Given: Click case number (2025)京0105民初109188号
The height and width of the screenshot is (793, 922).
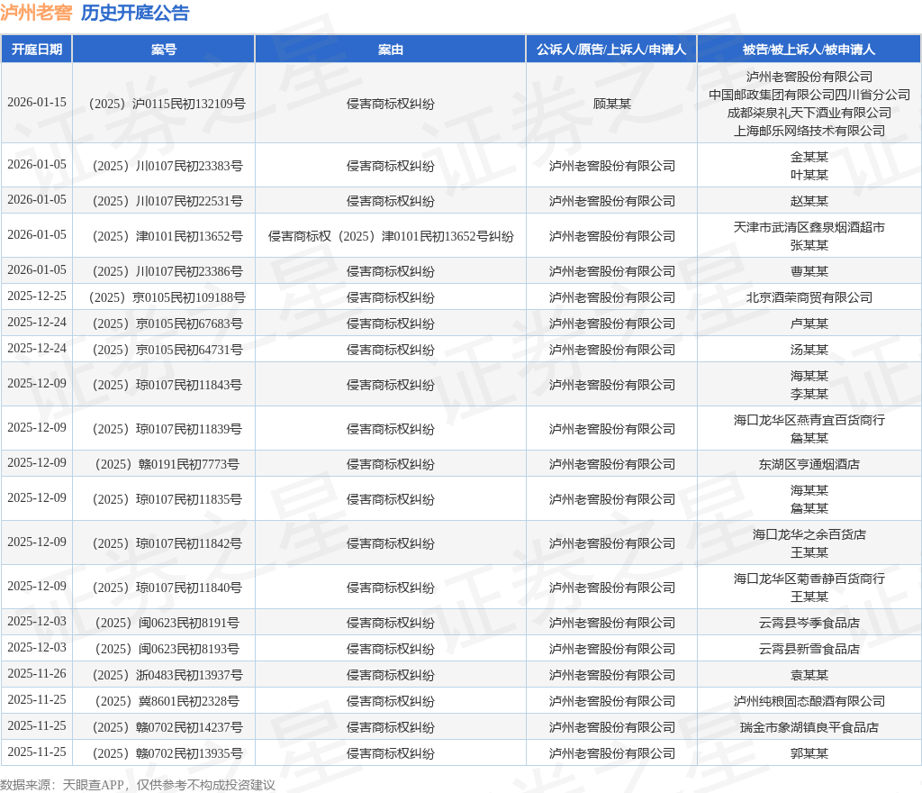Looking at the screenshot, I should [167, 297].
